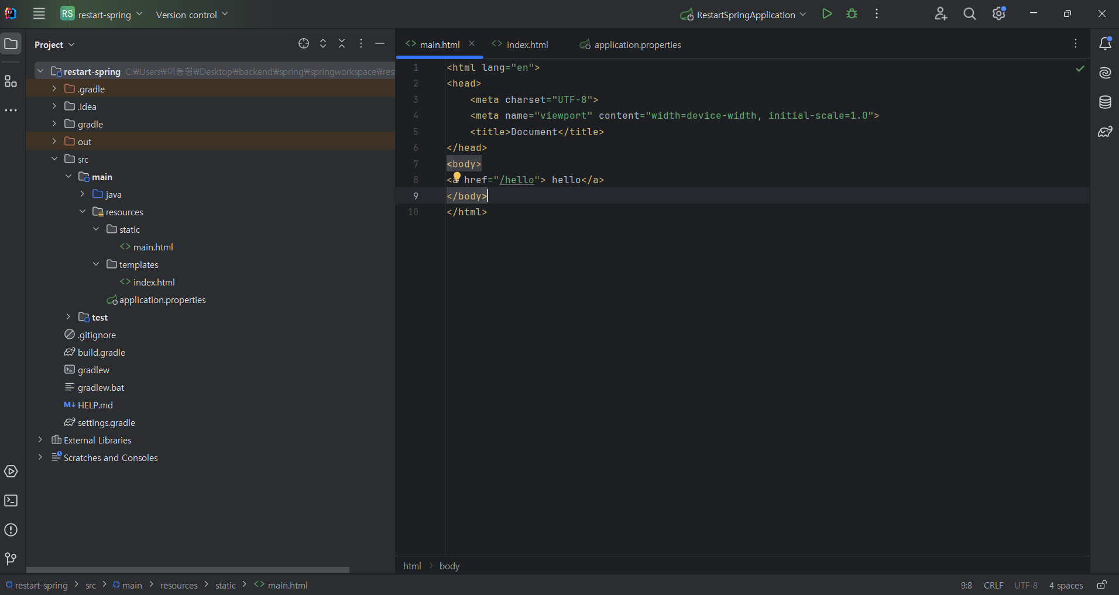This screenshot has height=595, width=1119.
Task: Collapse all items in Project panel
Action: tap(342, 44)
